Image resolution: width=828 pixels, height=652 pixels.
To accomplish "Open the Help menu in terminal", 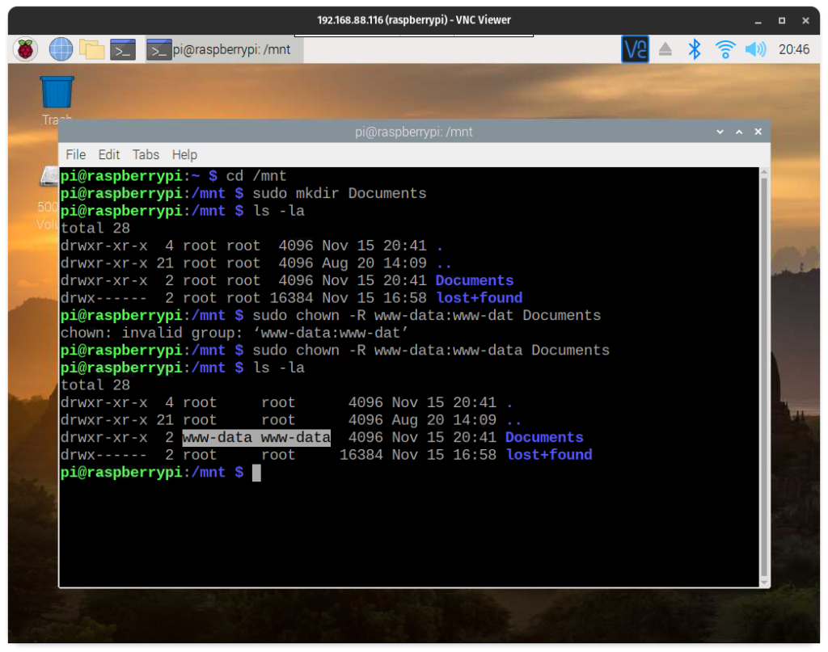I will (x=184, y=154).
